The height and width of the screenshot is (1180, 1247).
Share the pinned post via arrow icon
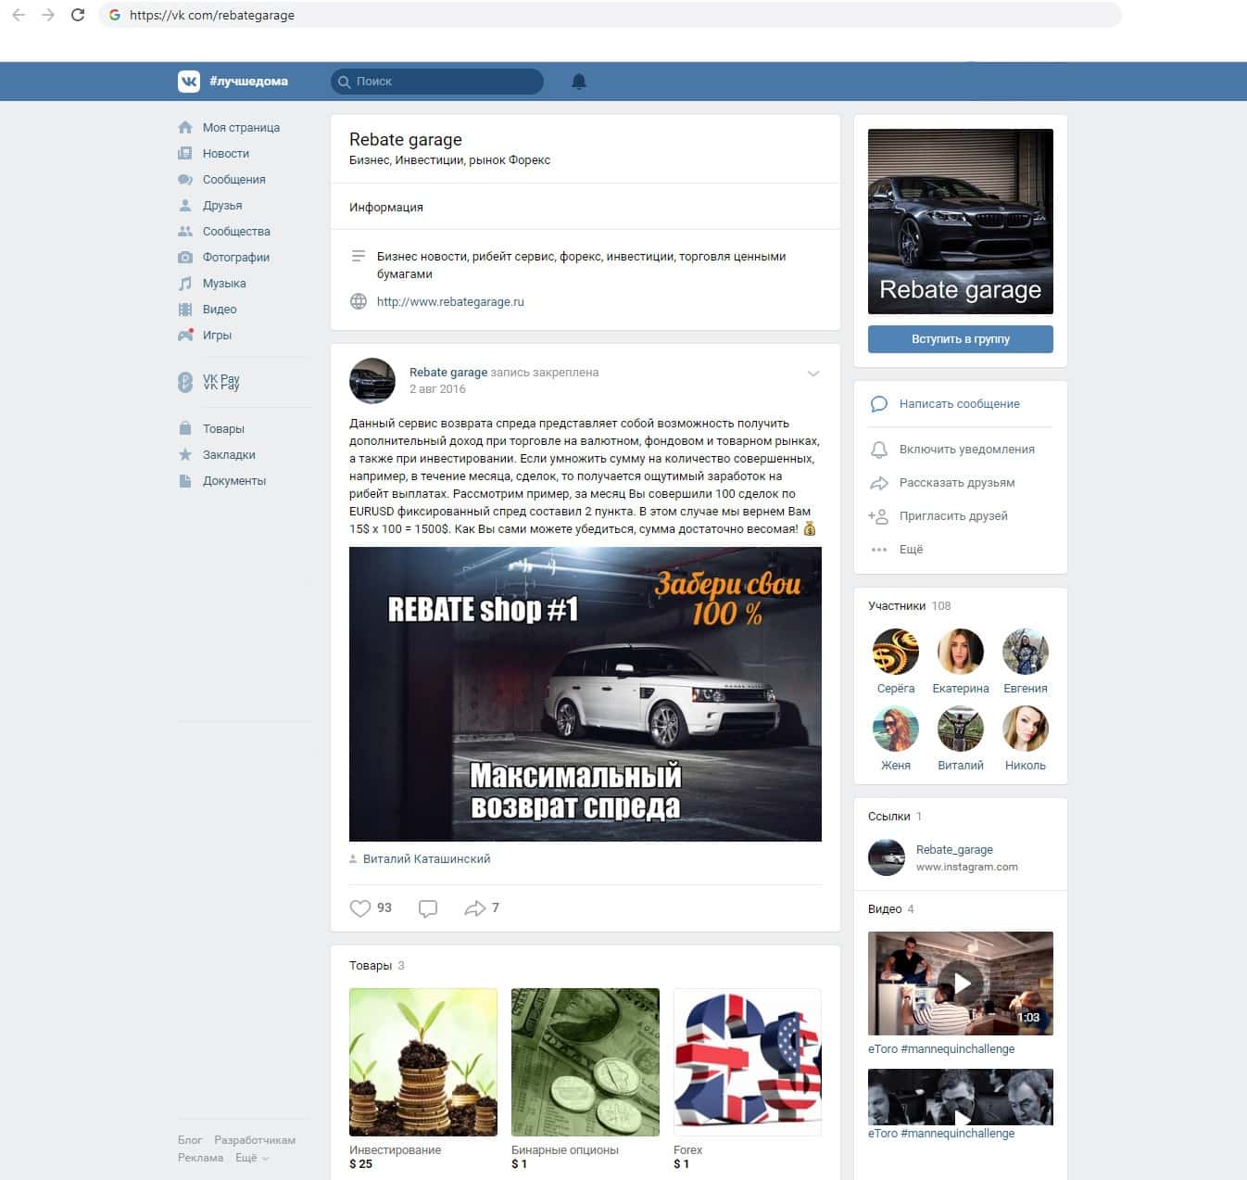pyautogui.click(x=475, y=908)
